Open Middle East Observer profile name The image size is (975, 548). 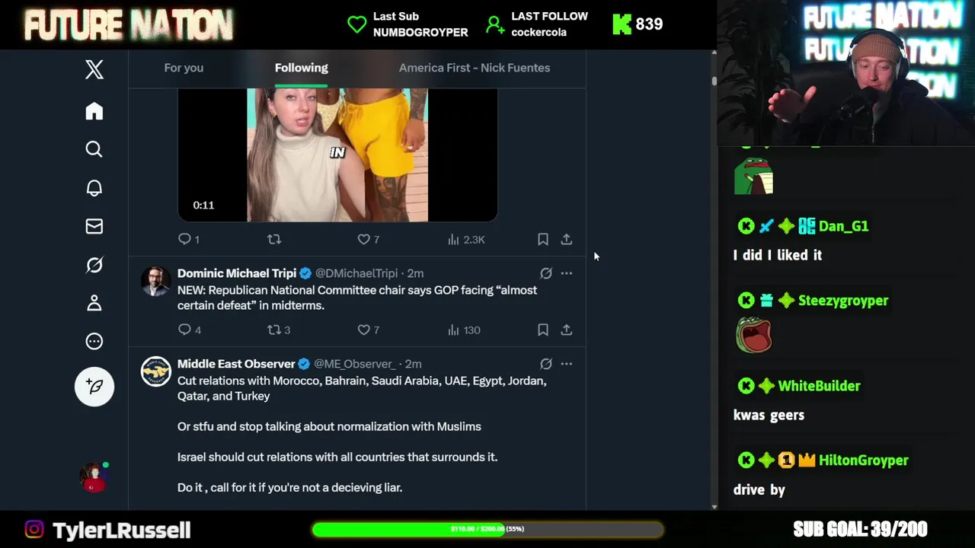[x=236, y=364]
